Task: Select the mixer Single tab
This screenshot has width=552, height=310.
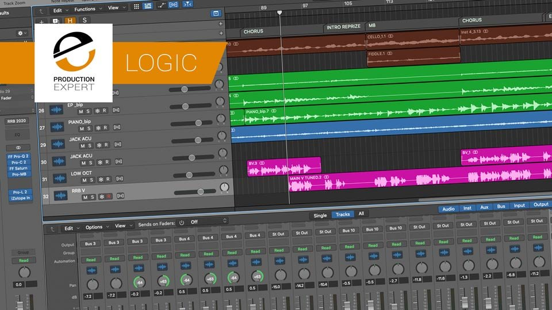Action: coord(320,215)
